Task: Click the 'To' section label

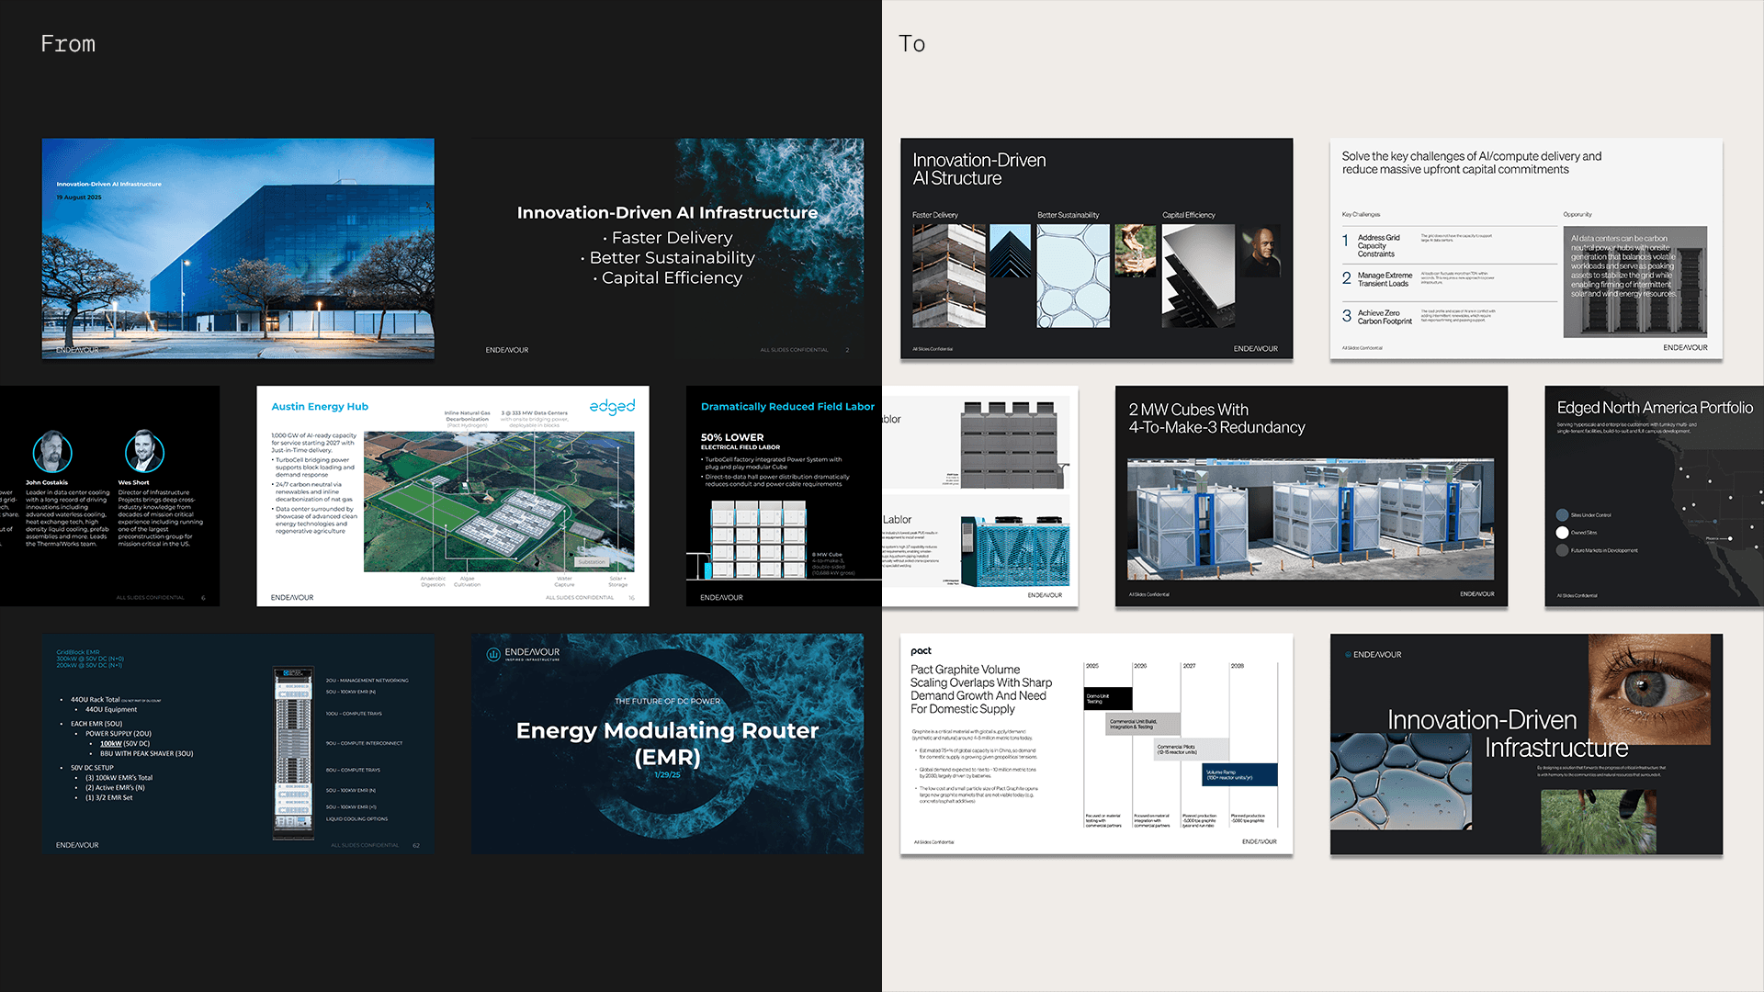Action: coord(911,44)
